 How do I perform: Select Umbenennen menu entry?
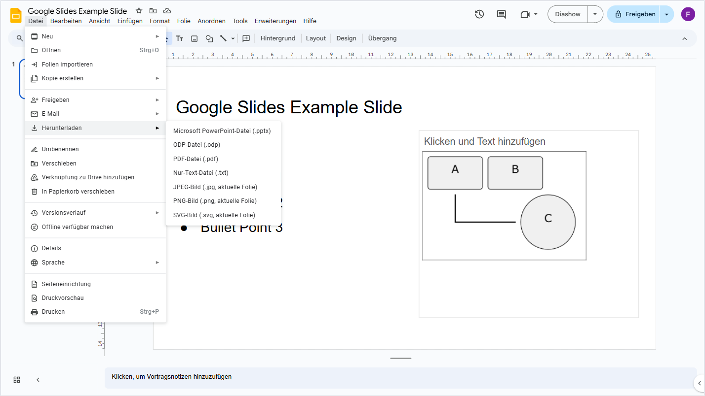tap(95, 149)
